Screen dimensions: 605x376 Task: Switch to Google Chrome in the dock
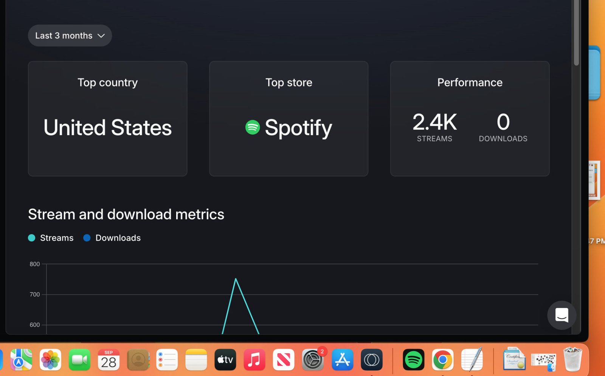pyautogui.click(x=443, y=359)
